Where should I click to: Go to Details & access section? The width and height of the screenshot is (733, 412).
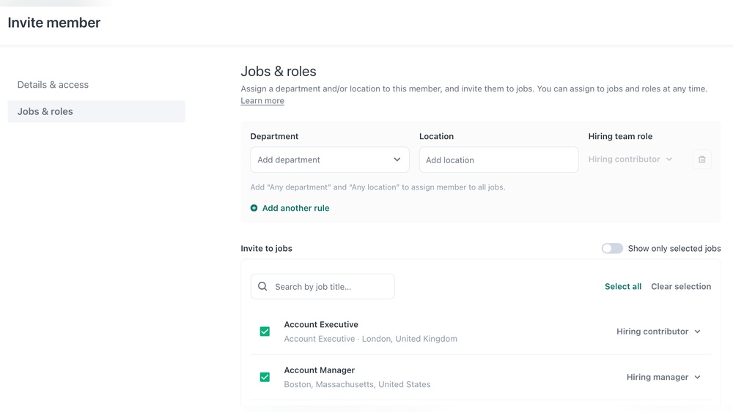(x=53, y=85)
